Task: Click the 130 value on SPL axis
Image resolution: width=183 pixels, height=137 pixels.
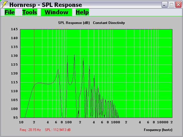Action: point(14,56)
